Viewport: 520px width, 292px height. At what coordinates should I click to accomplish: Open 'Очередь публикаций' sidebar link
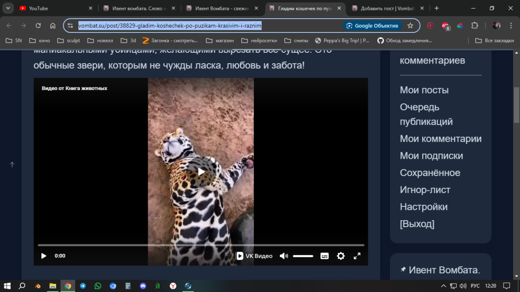[x=426, y=114]
